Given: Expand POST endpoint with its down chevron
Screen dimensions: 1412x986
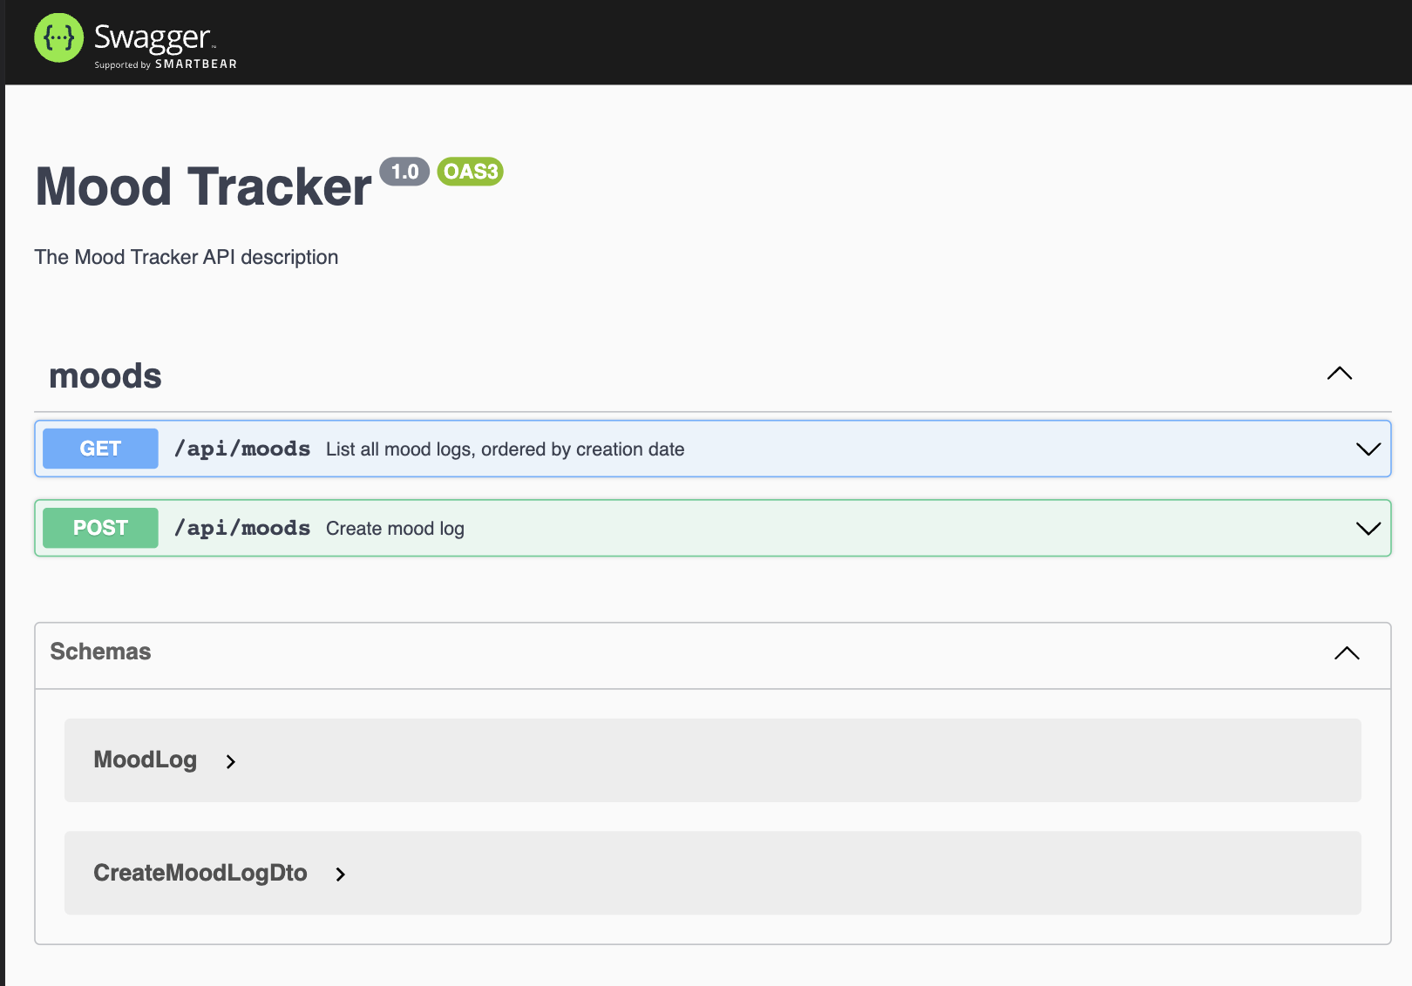Looking at the screenshot, I should point(1368,528).
